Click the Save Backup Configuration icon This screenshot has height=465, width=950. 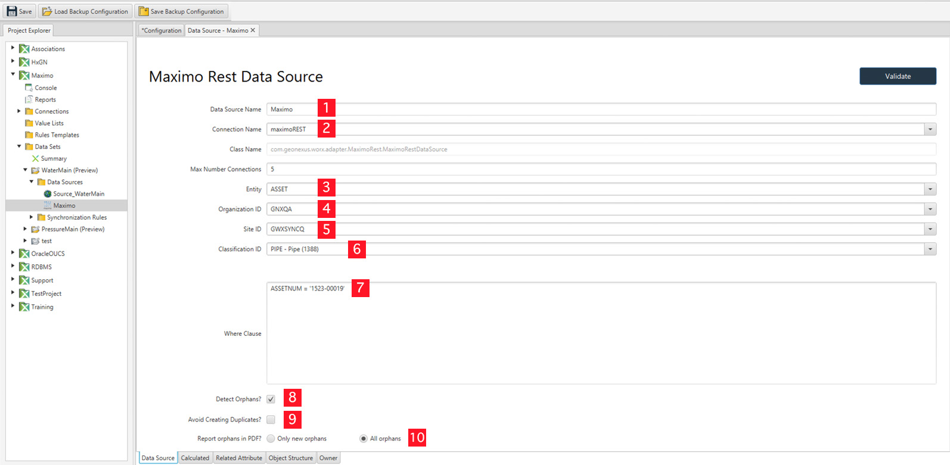click(x=144, y=11)
